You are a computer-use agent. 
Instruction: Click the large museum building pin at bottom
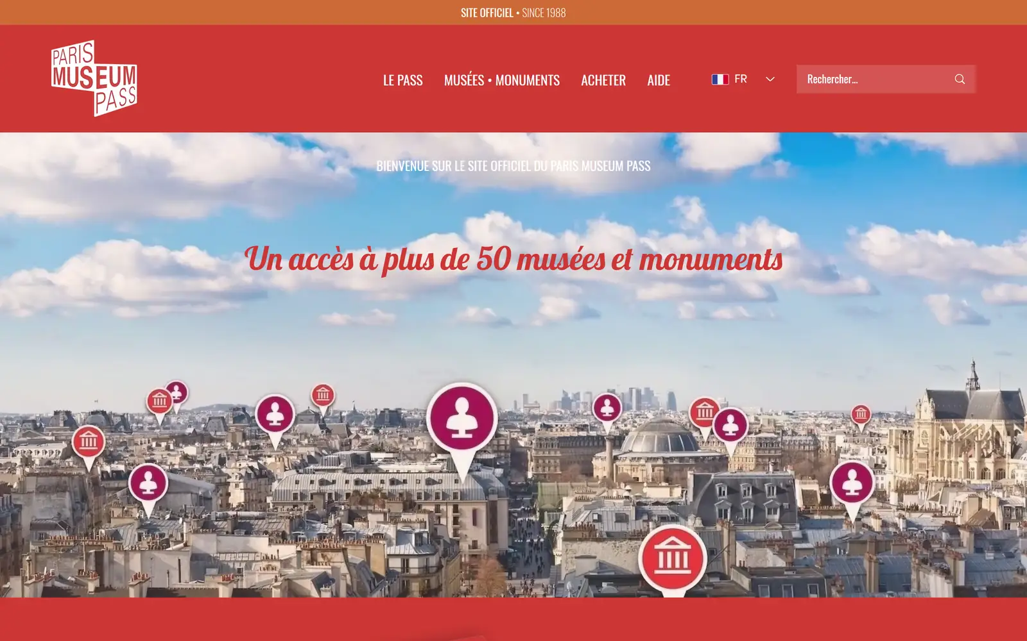pos(673,560)
